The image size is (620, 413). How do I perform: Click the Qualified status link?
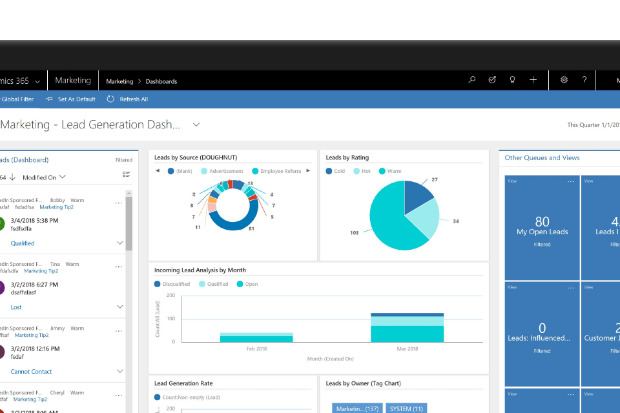(23, 243)
